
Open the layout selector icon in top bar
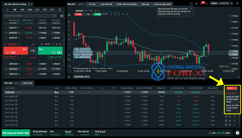pyautogui.click(x=191, y=3)
